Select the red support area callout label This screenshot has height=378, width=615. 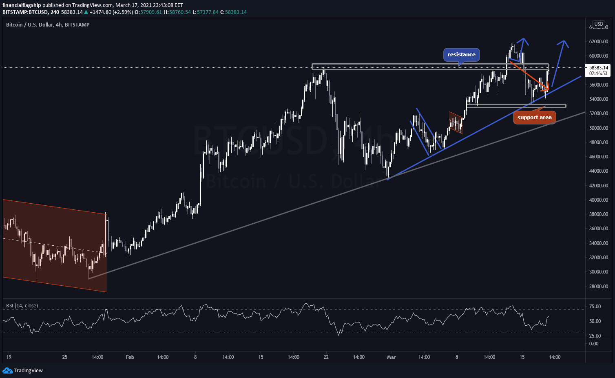(534, 118)
